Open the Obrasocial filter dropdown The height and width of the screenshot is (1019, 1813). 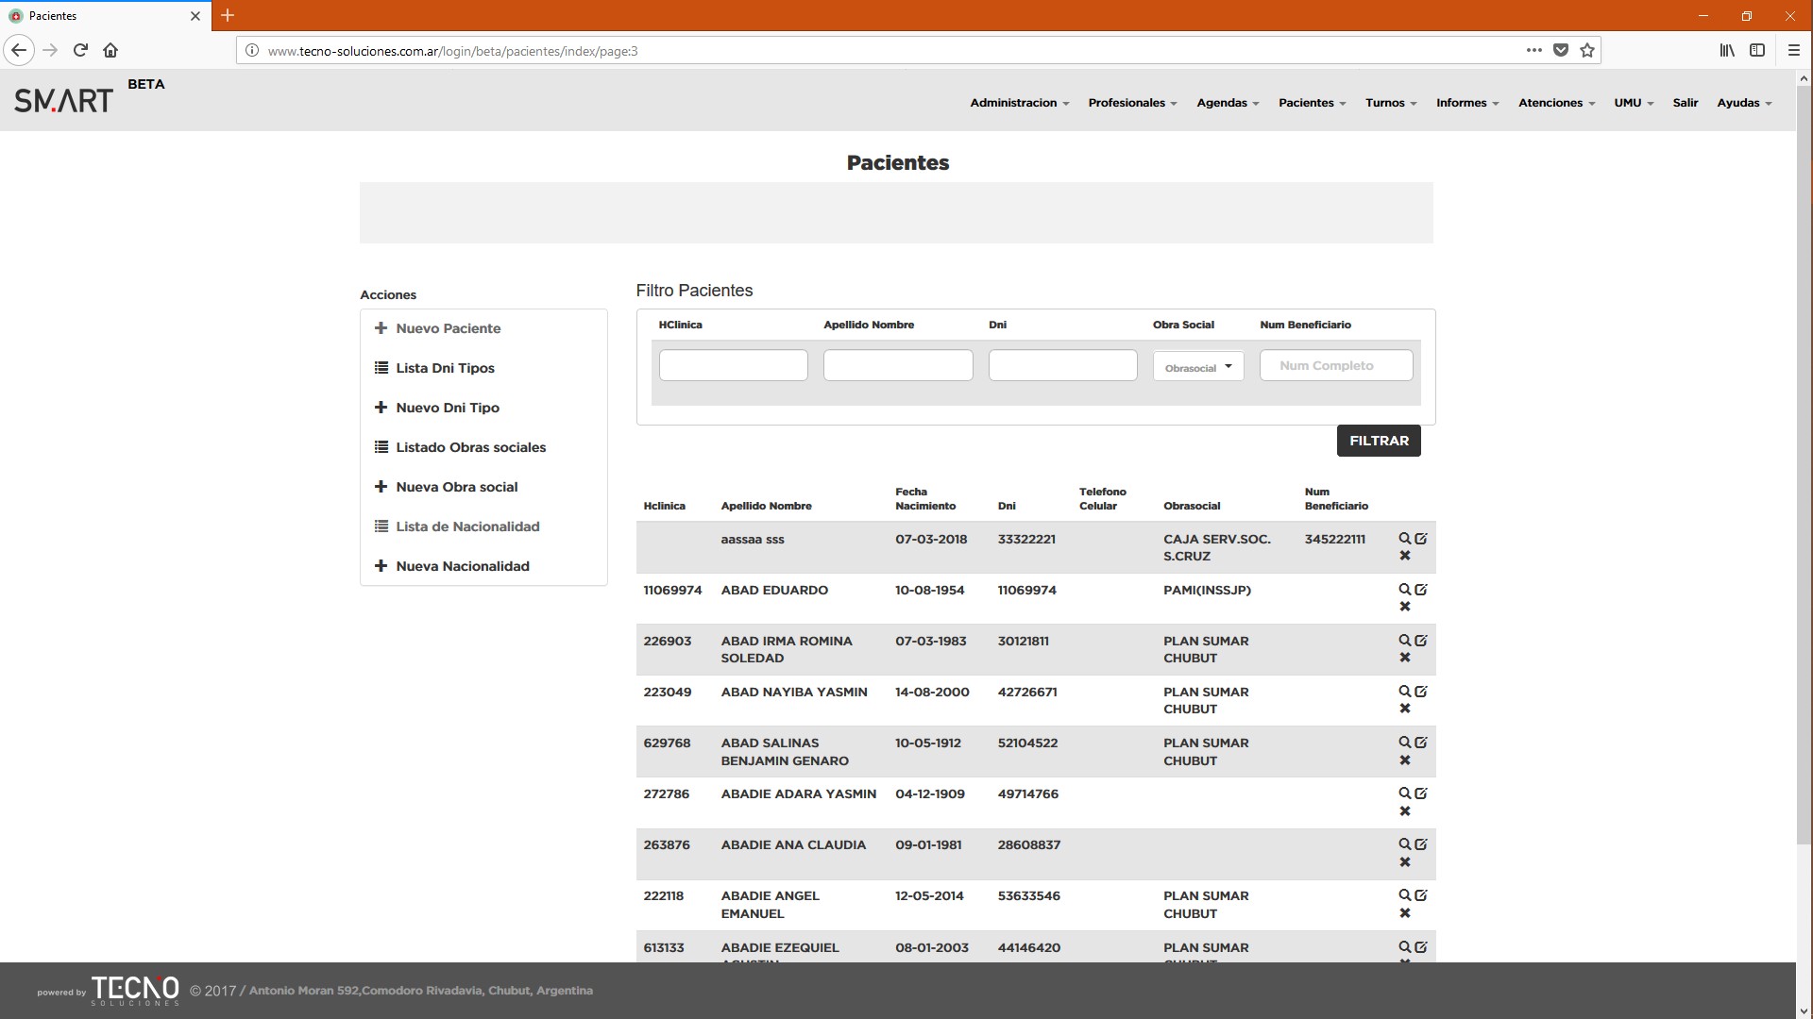(1198, 366)
